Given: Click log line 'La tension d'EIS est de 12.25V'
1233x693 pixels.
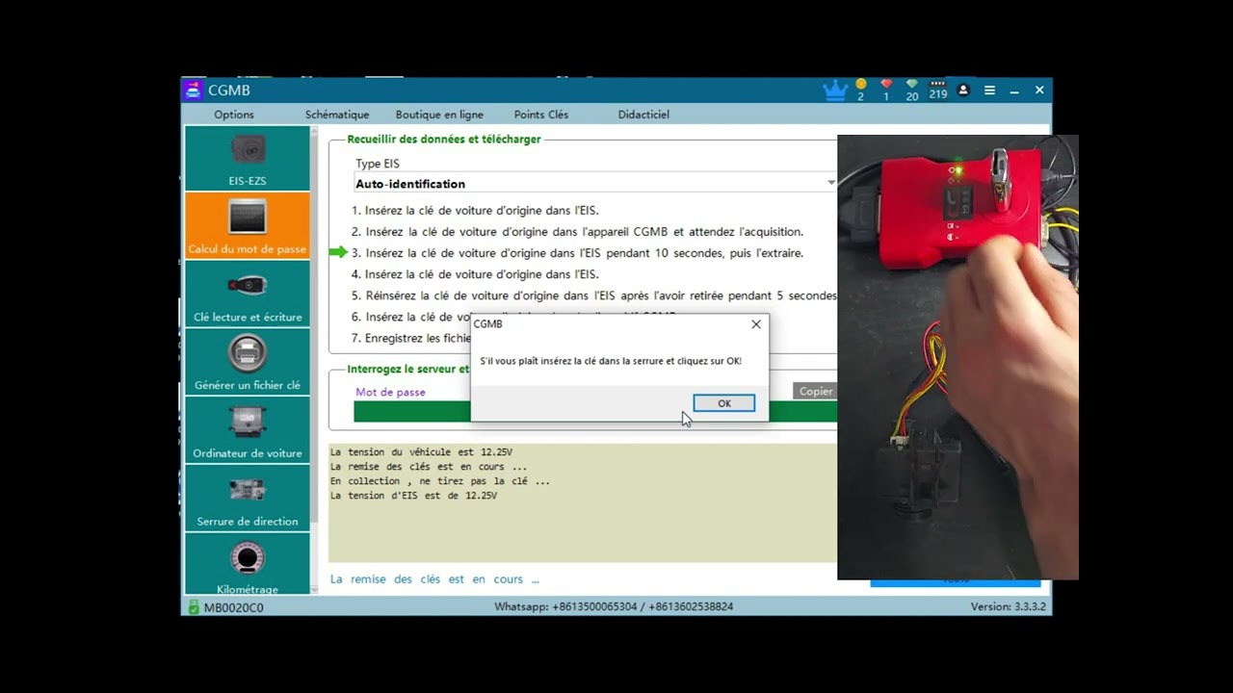Looking at the screenshot, I should click(413, 496).
